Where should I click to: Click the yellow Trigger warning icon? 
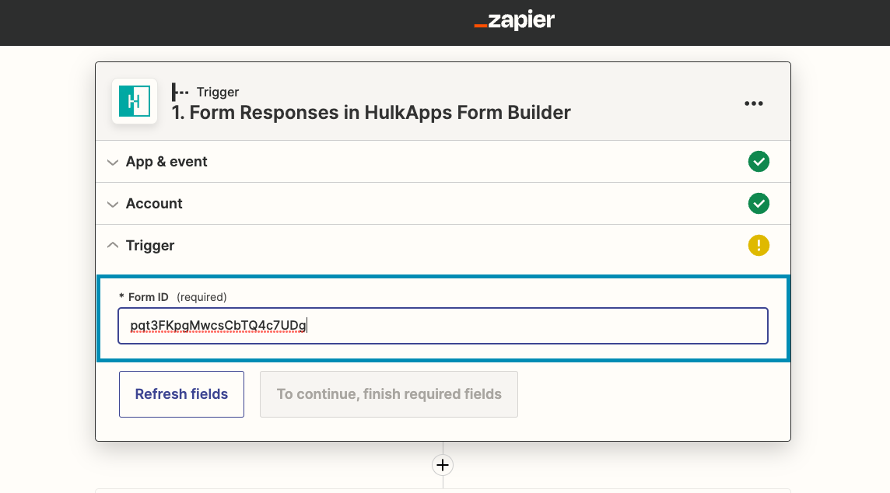click(759, 246)
